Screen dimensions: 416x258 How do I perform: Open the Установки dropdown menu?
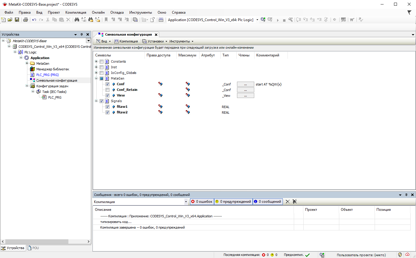[155, 41]
